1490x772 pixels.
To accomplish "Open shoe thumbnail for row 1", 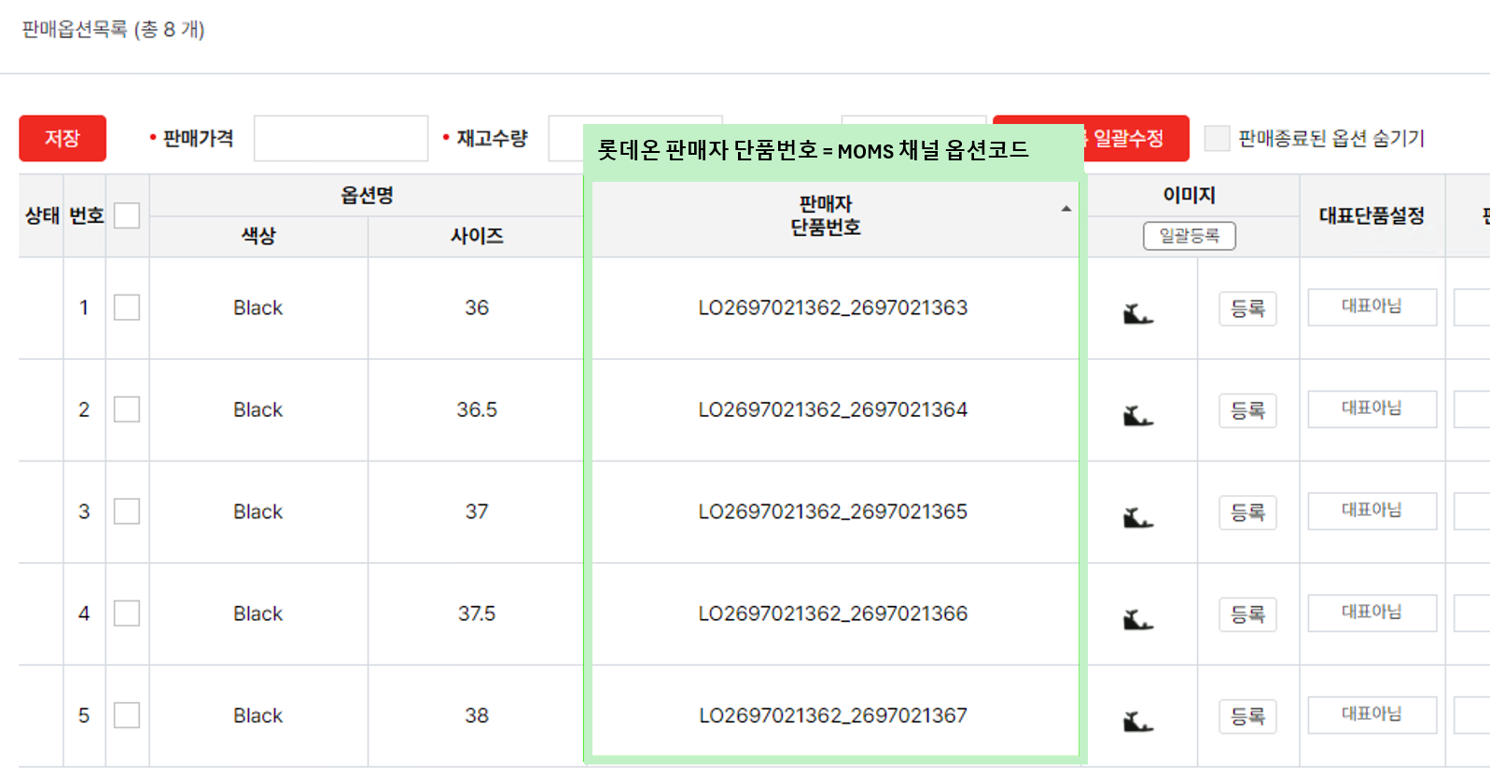I will [1138, 313].
